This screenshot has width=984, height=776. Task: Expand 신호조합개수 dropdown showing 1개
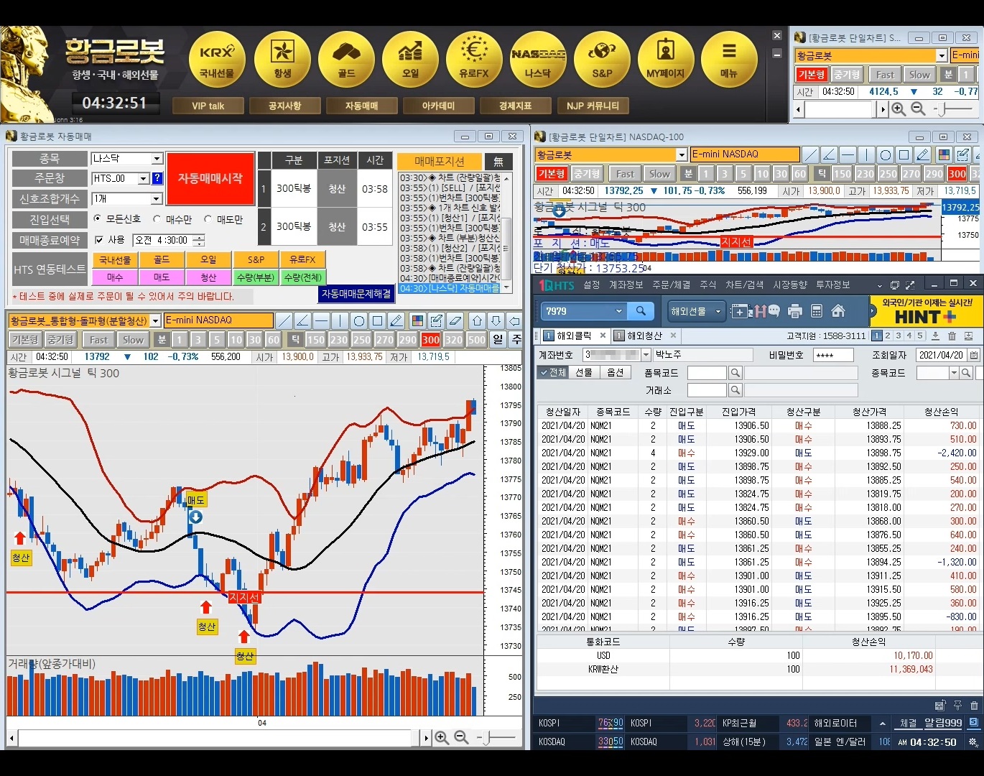[157, 199]
